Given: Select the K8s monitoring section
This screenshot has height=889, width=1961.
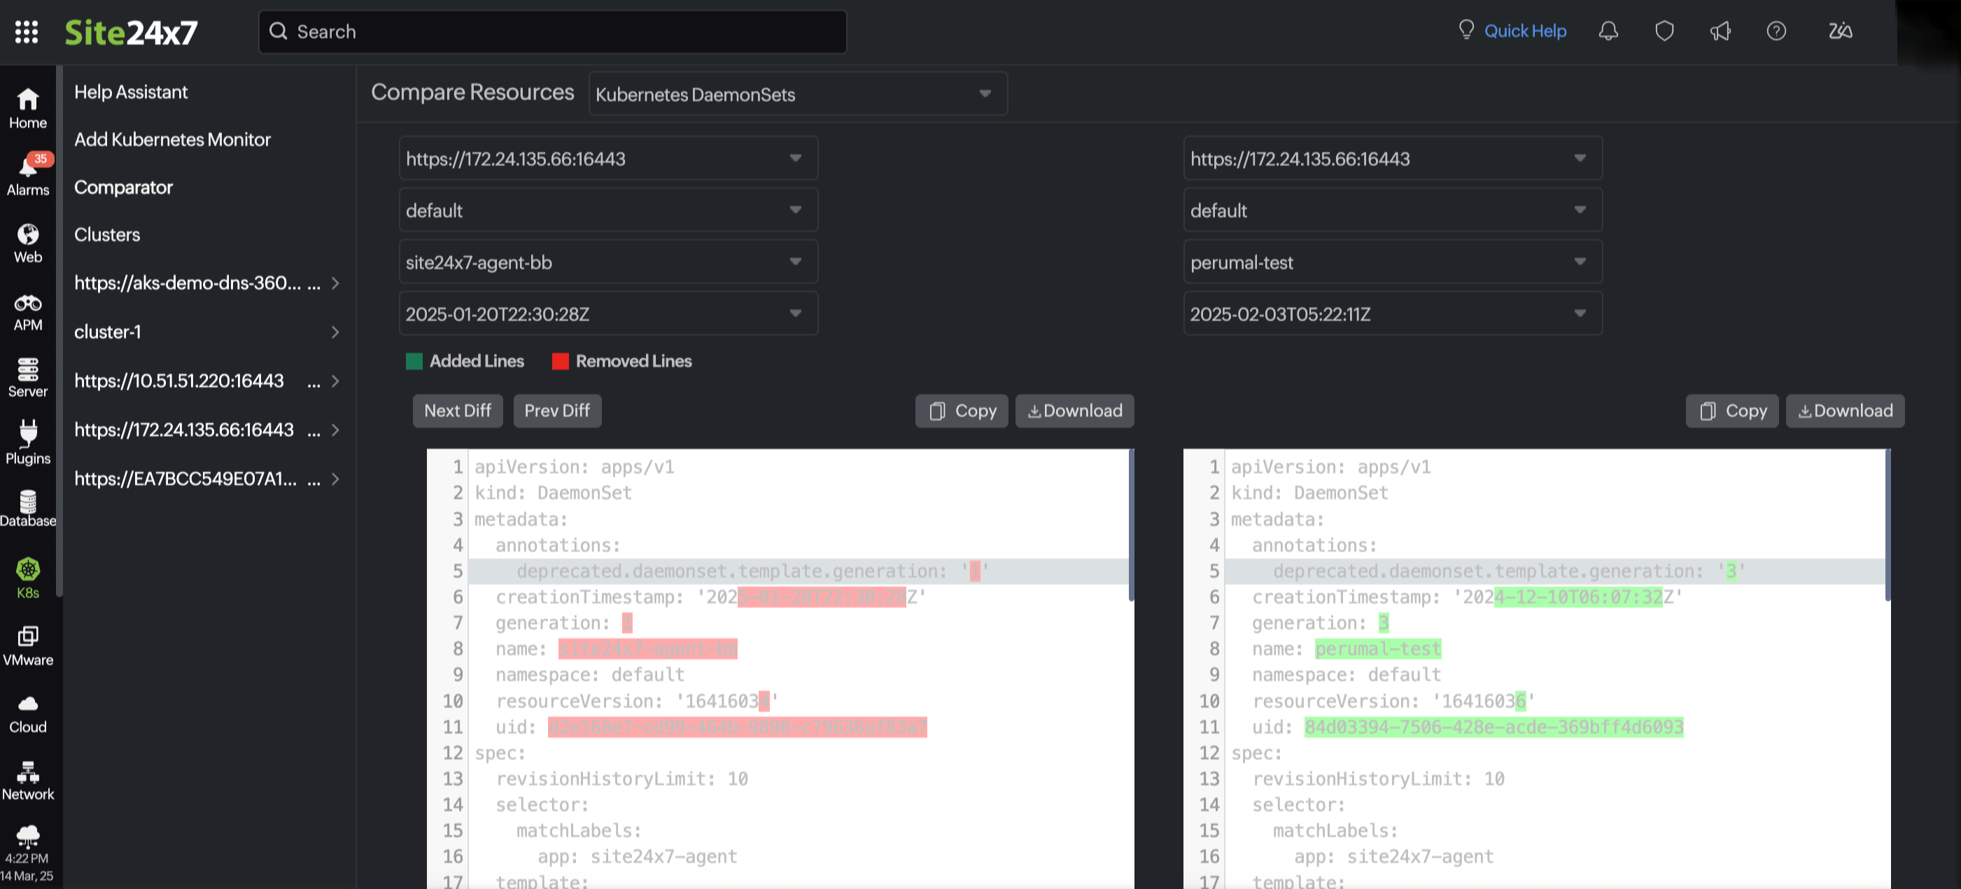Looking at the screenshot, I should click(28, 577).
